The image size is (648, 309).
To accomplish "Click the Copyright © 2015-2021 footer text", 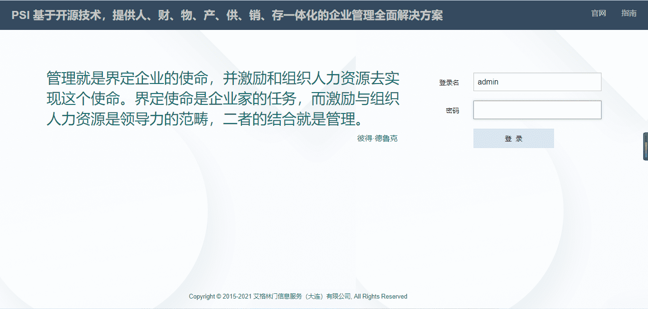I will pos(298,296).
